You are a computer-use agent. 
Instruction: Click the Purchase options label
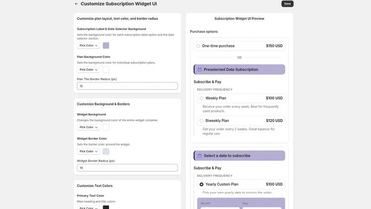point(204,32)
